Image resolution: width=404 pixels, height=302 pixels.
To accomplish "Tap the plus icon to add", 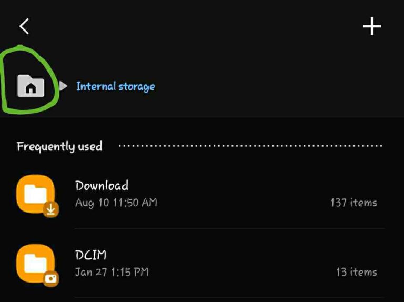I will click(372, 26).
